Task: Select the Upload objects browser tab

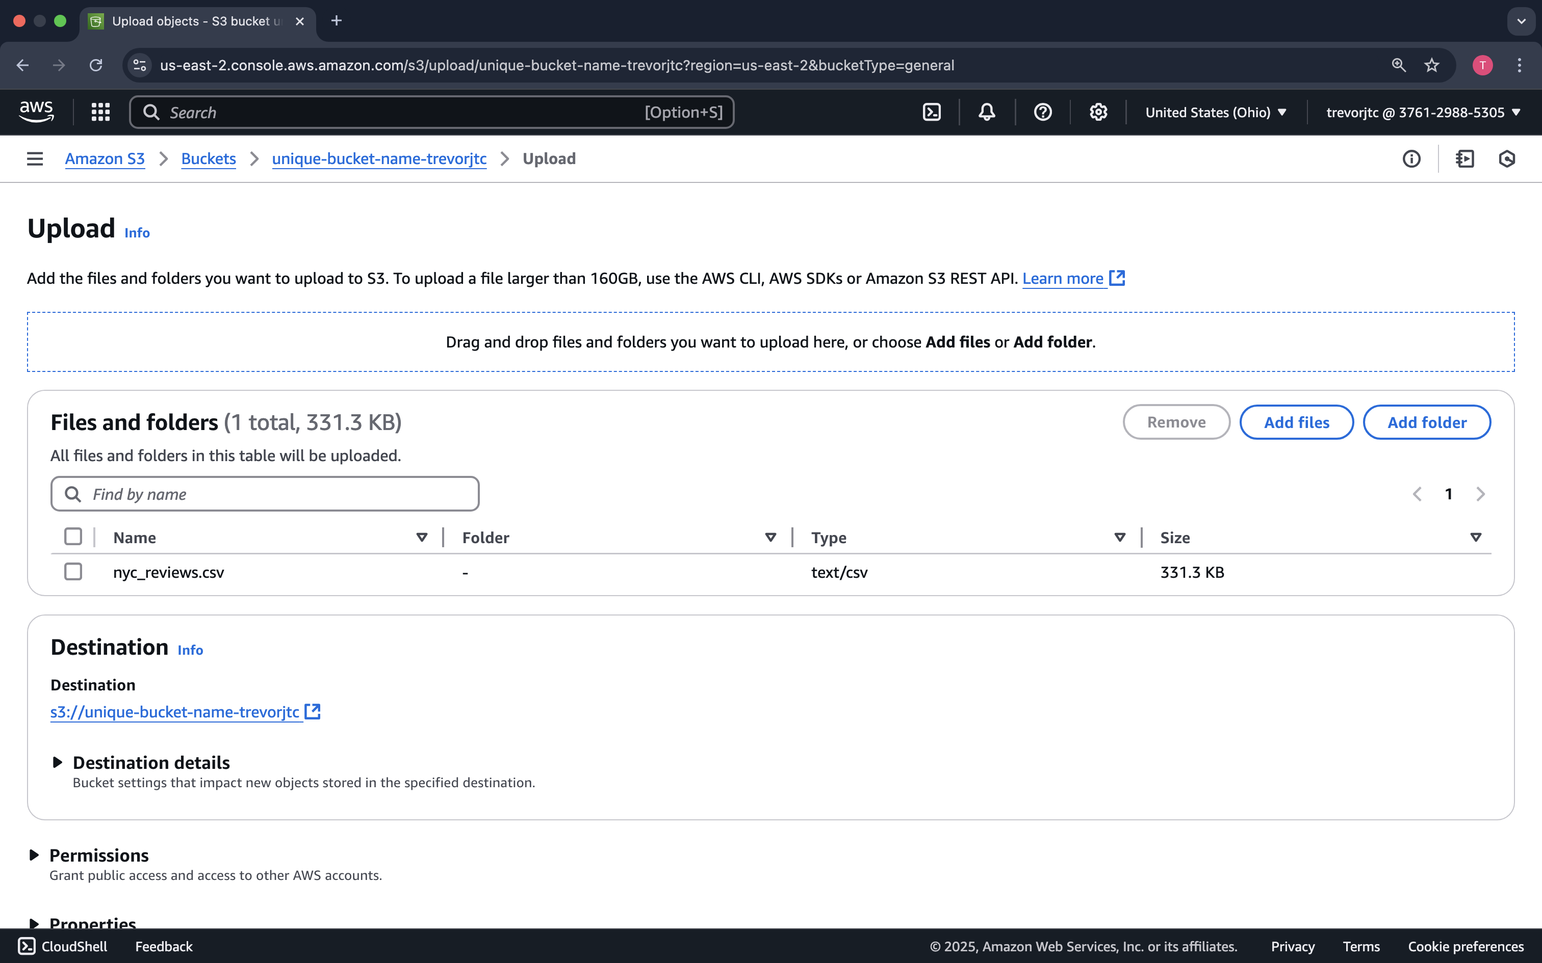Action: pyautogui.click(x=191, y=21)
